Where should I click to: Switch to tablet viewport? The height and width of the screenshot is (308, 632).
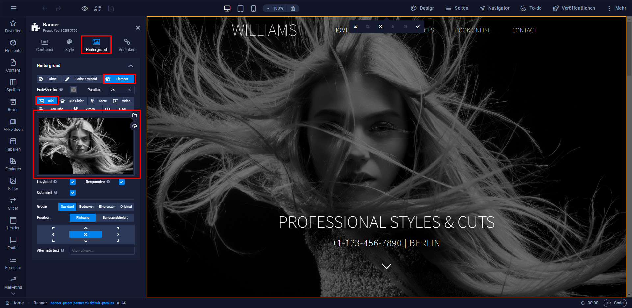pyautogui.click(x=241, y=8)
